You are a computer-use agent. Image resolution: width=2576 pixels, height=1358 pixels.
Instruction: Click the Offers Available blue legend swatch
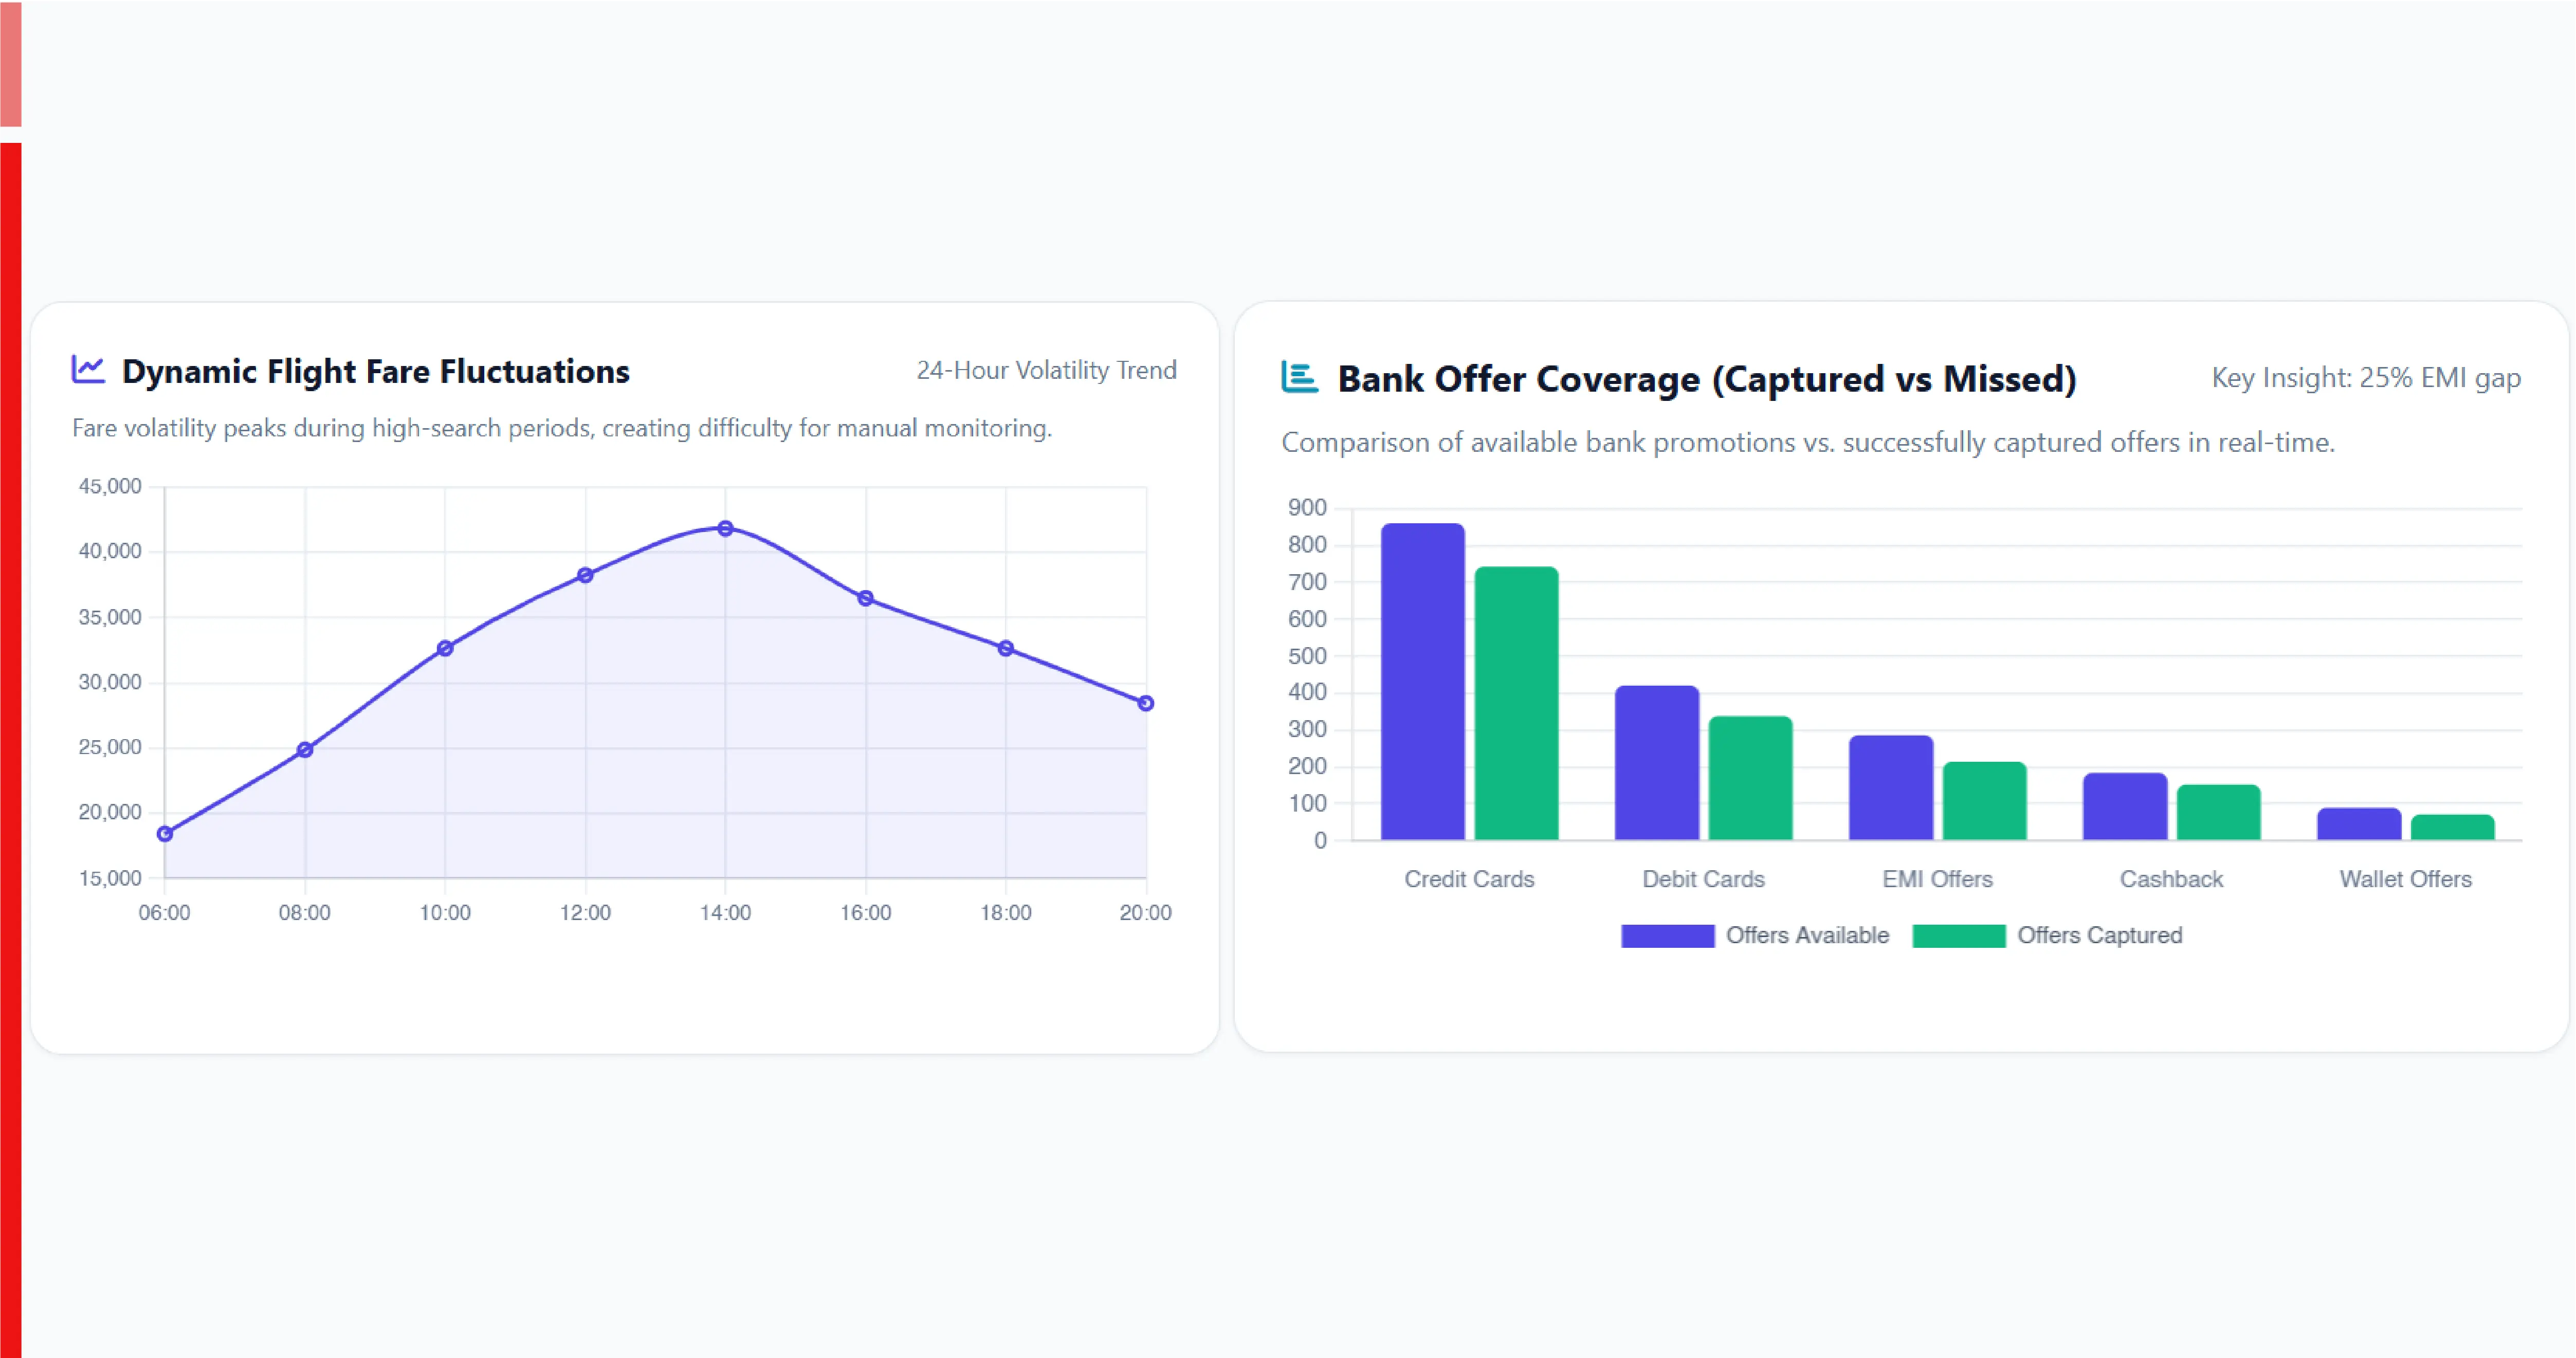pos(1667,936)
